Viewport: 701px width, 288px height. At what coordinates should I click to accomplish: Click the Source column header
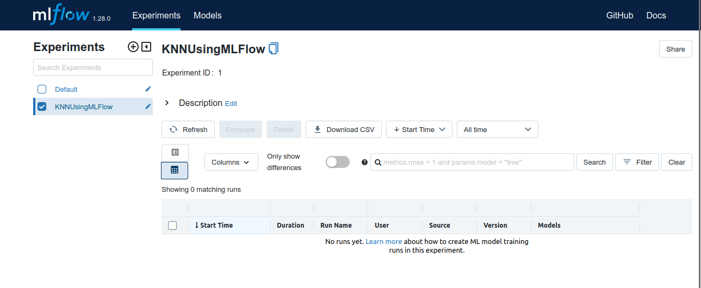[439, 225]
